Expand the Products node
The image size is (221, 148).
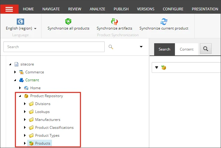25,143
